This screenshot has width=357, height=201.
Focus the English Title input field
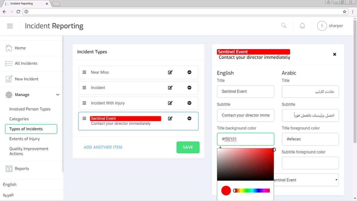click(245, 92)
